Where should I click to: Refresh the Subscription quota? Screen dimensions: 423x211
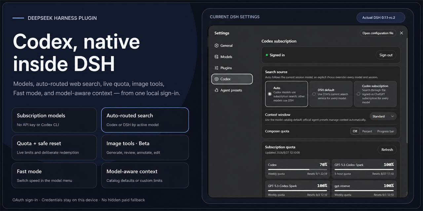(387, 150)
